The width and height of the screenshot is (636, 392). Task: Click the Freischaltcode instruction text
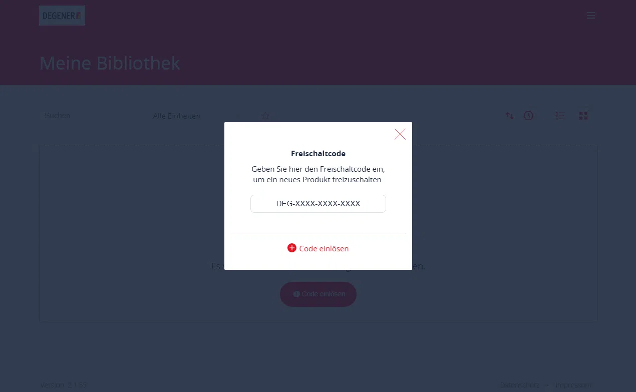pos(318,174)
